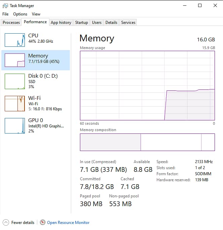Select the Memory mini graph in sidebar
Screen dimensions: 223x230
[x=15, y=60]
